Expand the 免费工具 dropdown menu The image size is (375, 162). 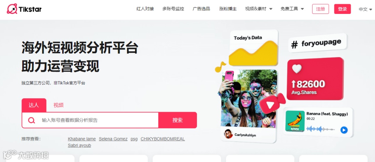pyautogui.click(x=292, y=9)
